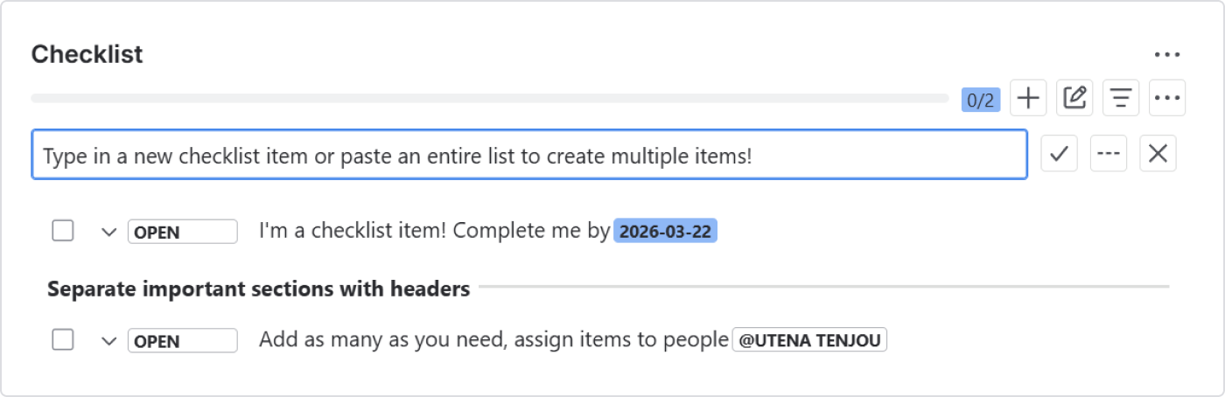
Task: Confirm new item with checkmark icon
Action: (x=1060, y=154)
